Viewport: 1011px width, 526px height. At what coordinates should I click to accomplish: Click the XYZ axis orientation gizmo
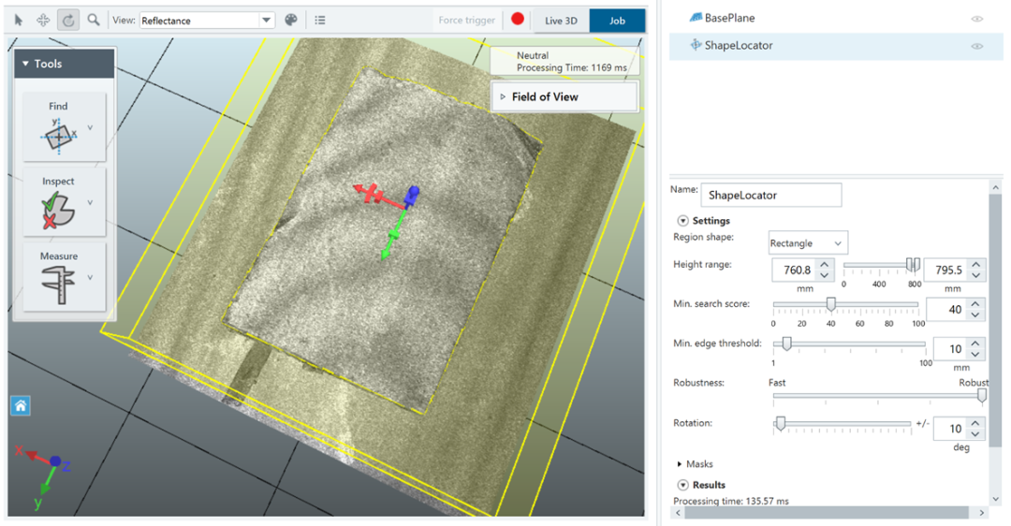(44, 475)
